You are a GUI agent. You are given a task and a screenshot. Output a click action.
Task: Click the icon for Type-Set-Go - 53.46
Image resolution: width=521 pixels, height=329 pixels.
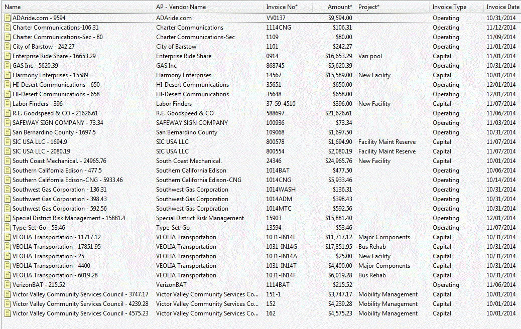[8, 228]
